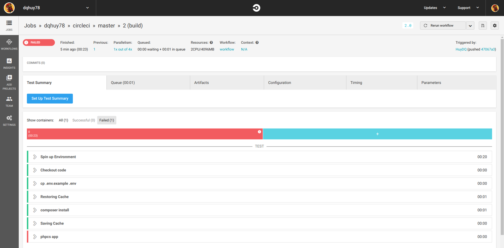The width and height of the screenshot is (504, 248).
Task: Click the CircleCI logo in the header
Action: 256,8
